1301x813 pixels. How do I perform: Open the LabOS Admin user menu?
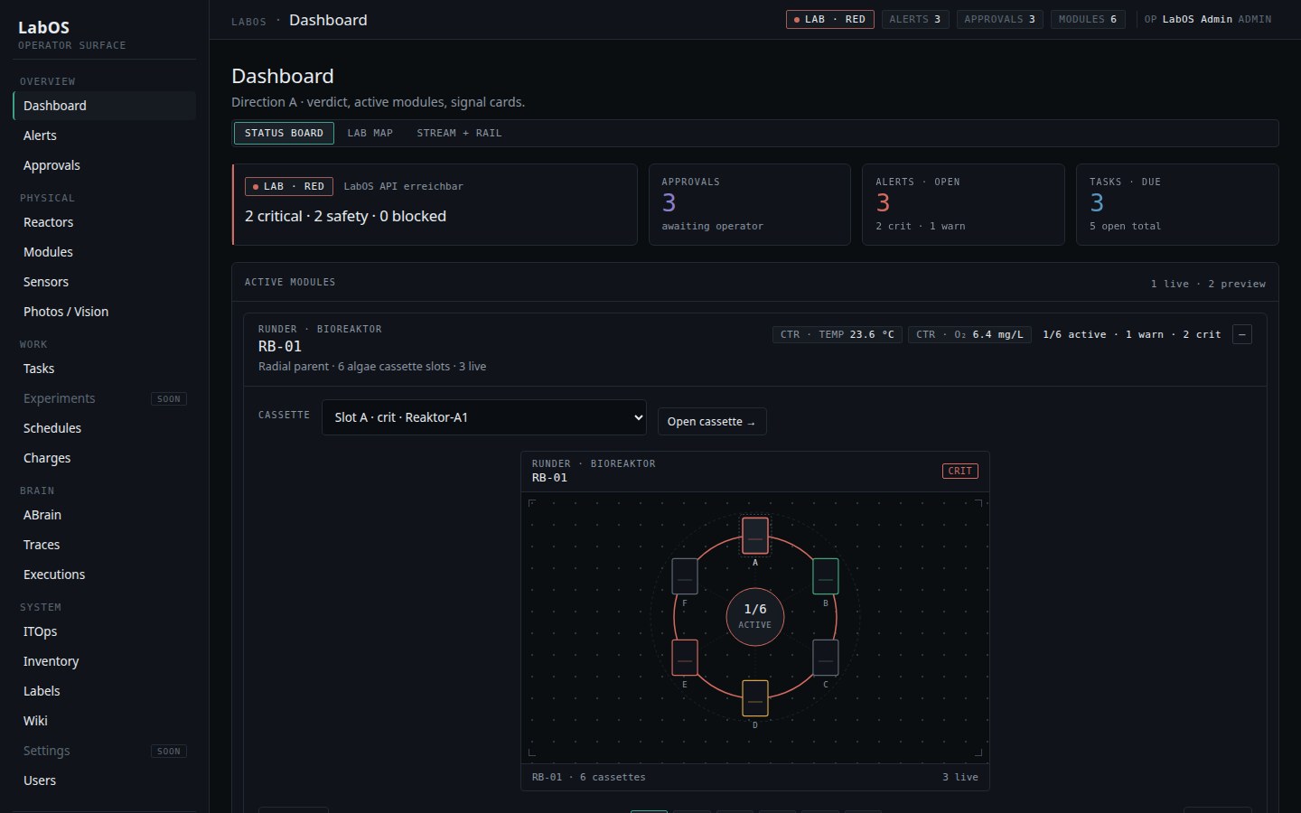(1208, 19)
